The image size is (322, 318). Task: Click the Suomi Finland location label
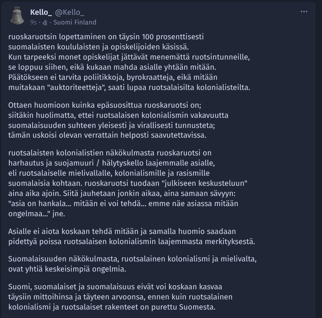pos(75,22)
